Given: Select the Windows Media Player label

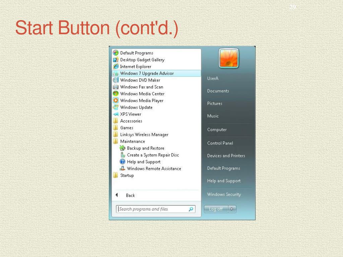Looking at the screenshot, I should pos(142,101).
